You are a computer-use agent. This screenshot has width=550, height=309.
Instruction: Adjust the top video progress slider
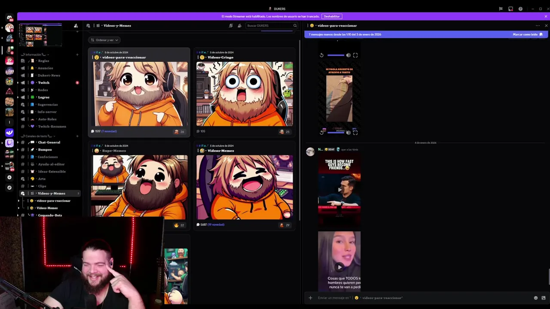(336, 55)
